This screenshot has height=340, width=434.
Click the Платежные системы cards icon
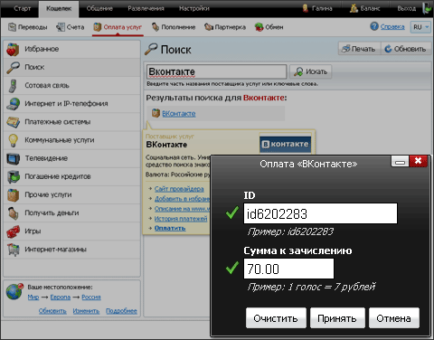click(x=13, y=122)
